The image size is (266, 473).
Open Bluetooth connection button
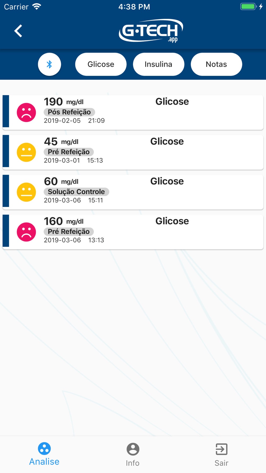coord(49,64)
